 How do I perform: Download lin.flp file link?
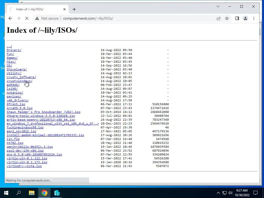pos(13,139)
